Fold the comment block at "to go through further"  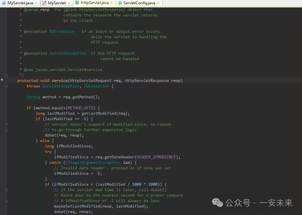(6, 130)
